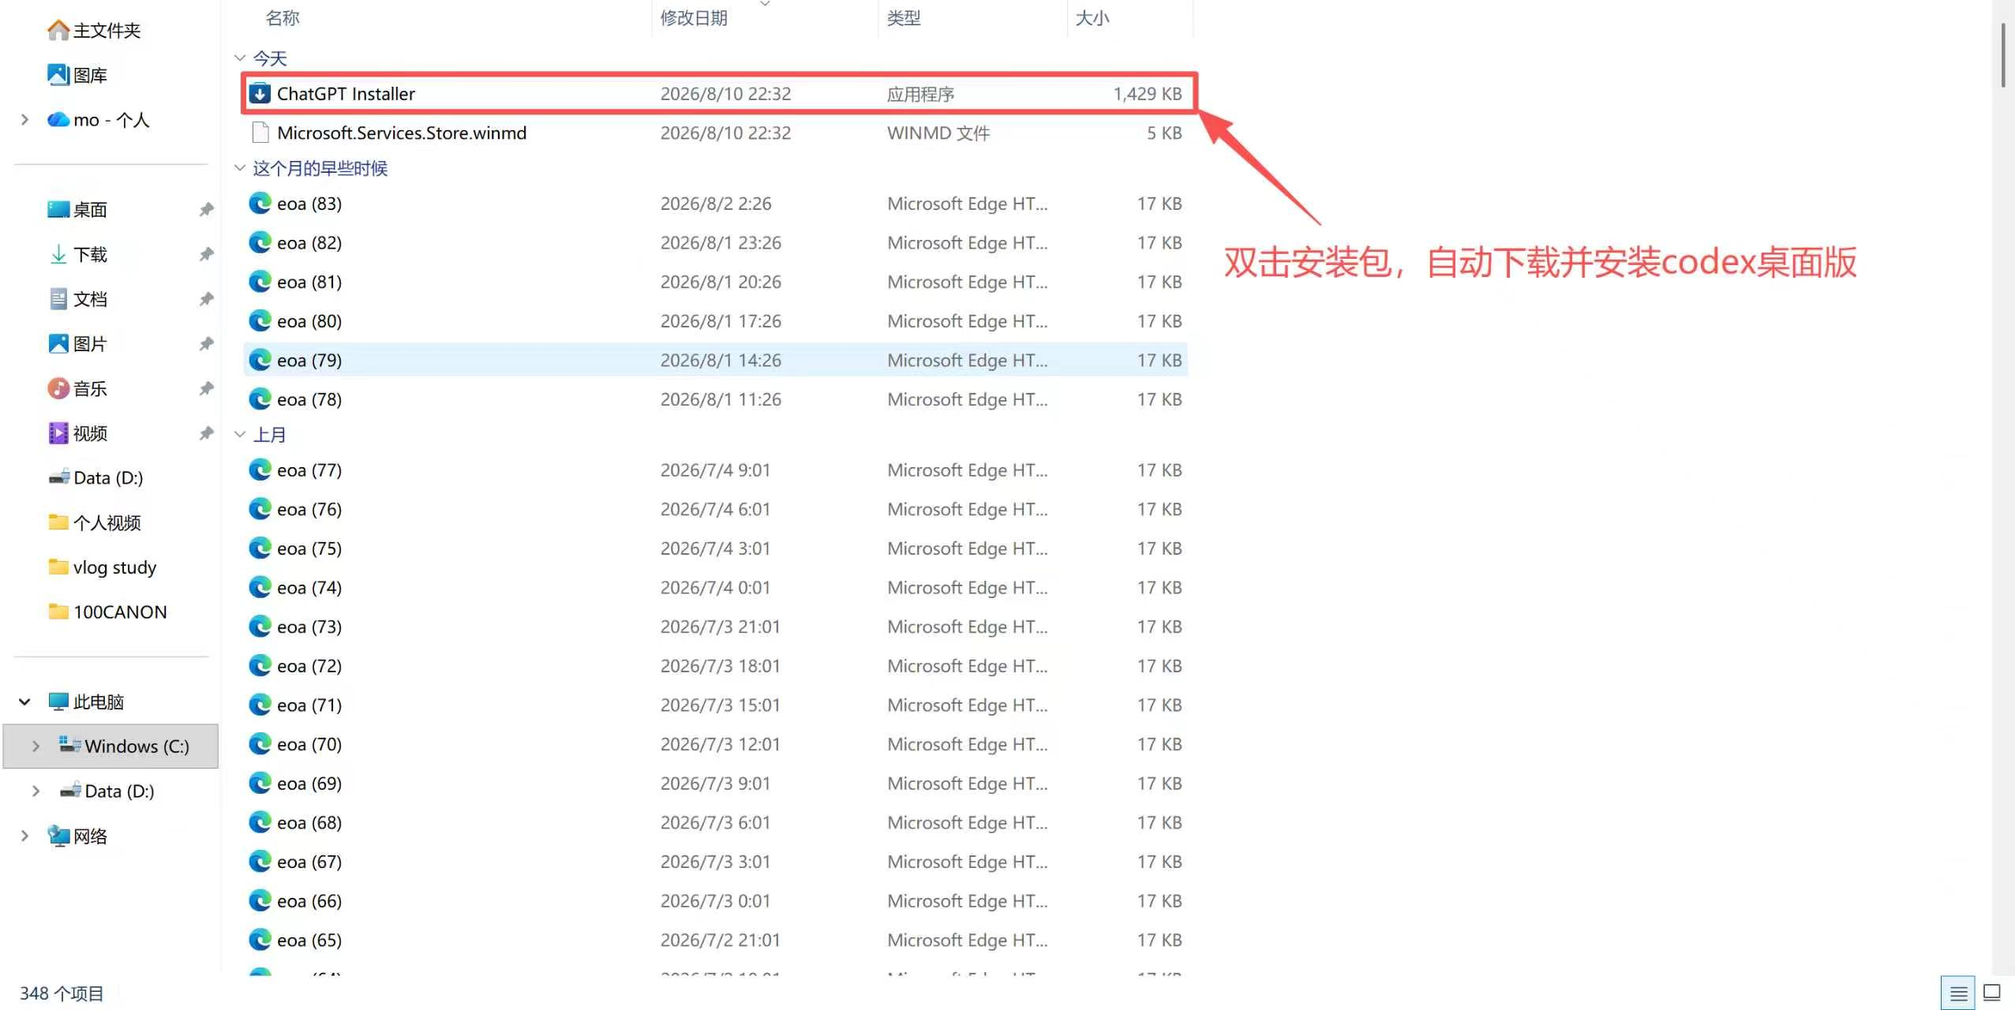Screen dimensions: 2015x1010
Task: Click the Network (网络) icon
Action: tap(58, 836)
